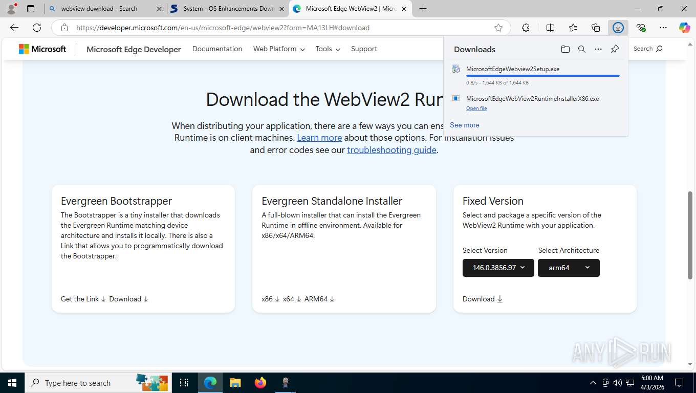This screenshot has height=393, width=696.
Task: Open the site Search button
Action: [648, 49]
